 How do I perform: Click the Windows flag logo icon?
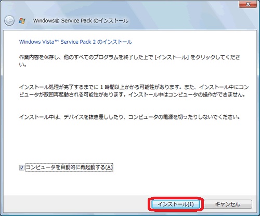pyautogui.click(x=22, y=21)
